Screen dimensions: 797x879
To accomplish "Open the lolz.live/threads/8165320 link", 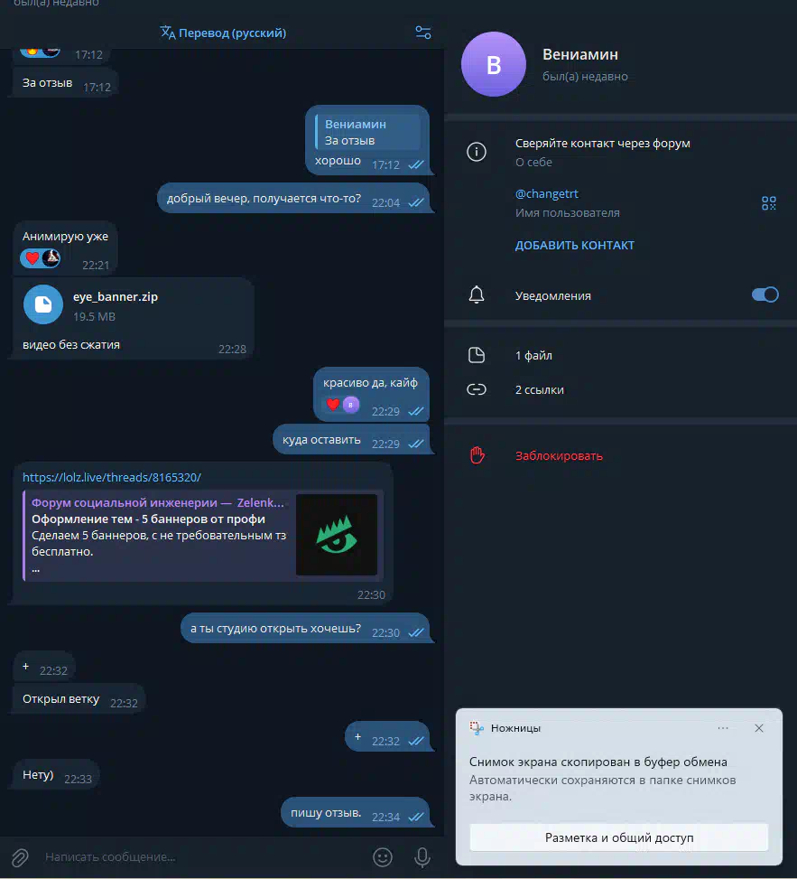I will (111, 477).
